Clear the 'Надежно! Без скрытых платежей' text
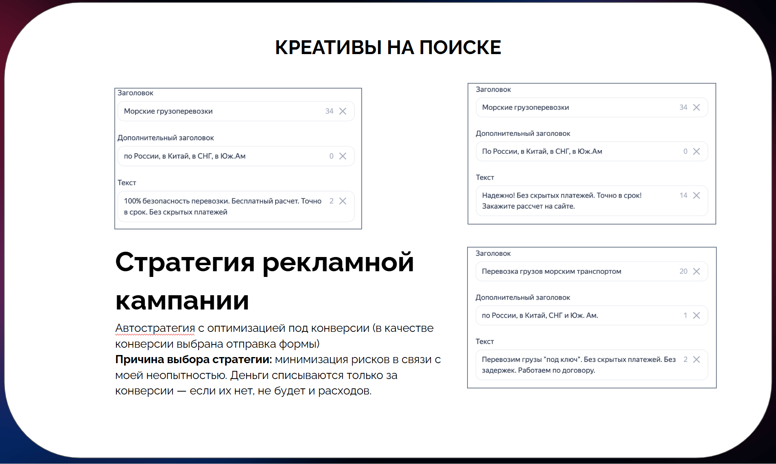 [x=696, y=196]
